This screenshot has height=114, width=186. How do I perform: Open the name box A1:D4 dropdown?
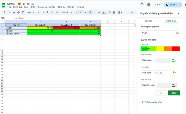point(11,18)
